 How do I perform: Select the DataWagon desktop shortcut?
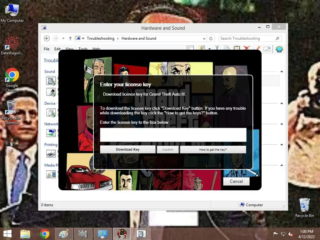tap(12, 46)
